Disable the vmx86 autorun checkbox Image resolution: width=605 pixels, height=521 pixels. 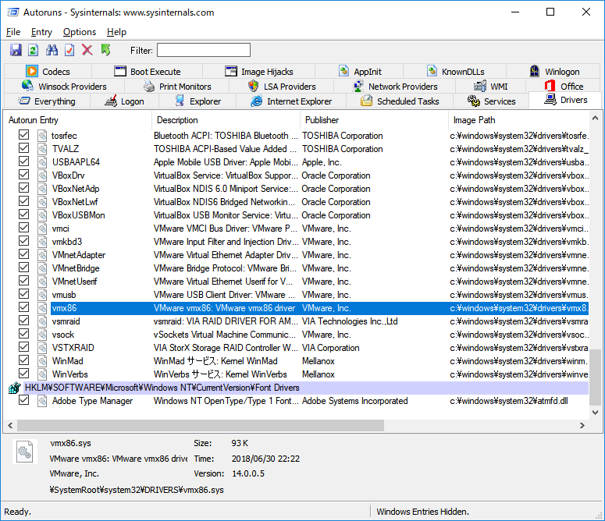click(23, 307)
